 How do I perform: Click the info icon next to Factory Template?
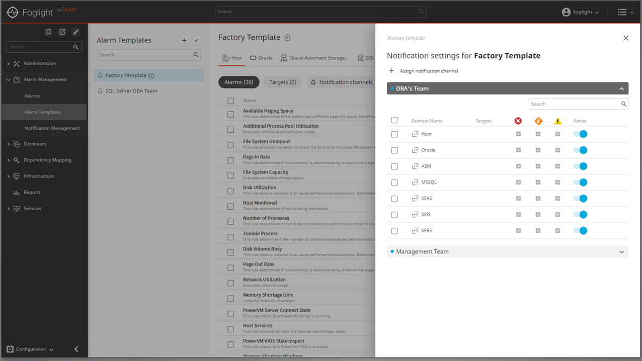tap(151, 75)
